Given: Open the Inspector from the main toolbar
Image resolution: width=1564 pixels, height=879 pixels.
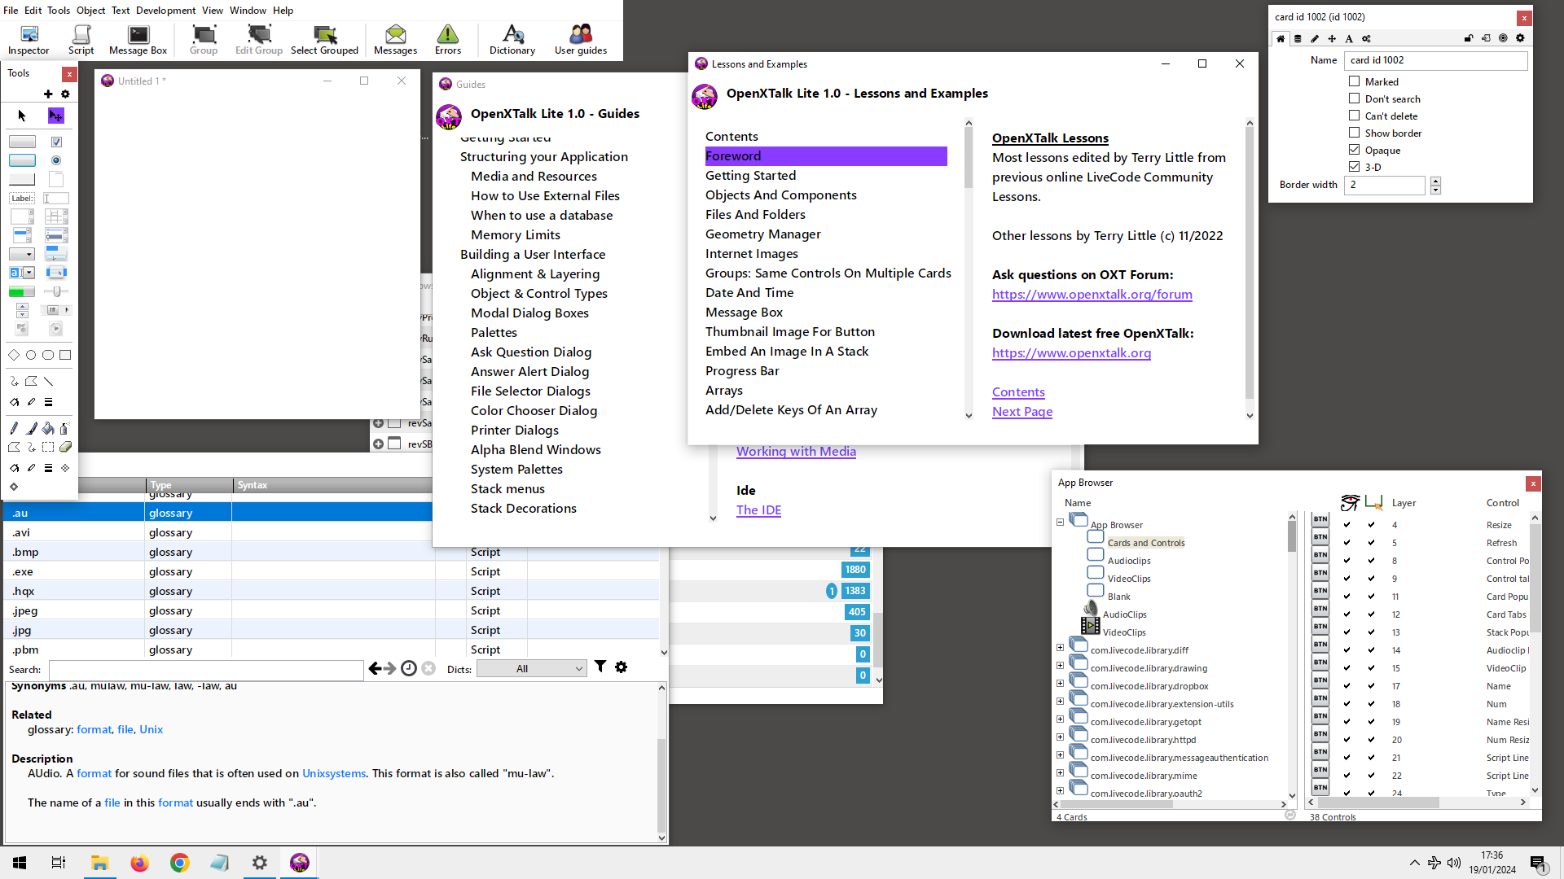Looking at the screenshot, I should (29, 39).
